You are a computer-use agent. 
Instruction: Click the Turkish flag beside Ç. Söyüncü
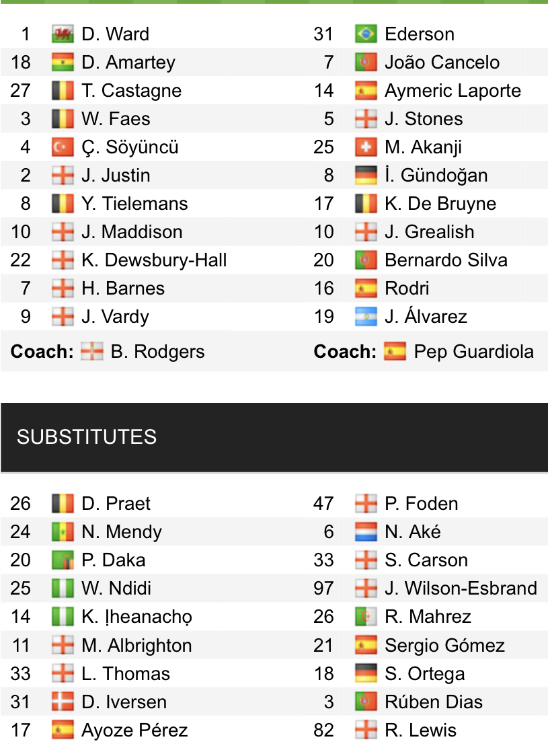[x=63, y=147]
